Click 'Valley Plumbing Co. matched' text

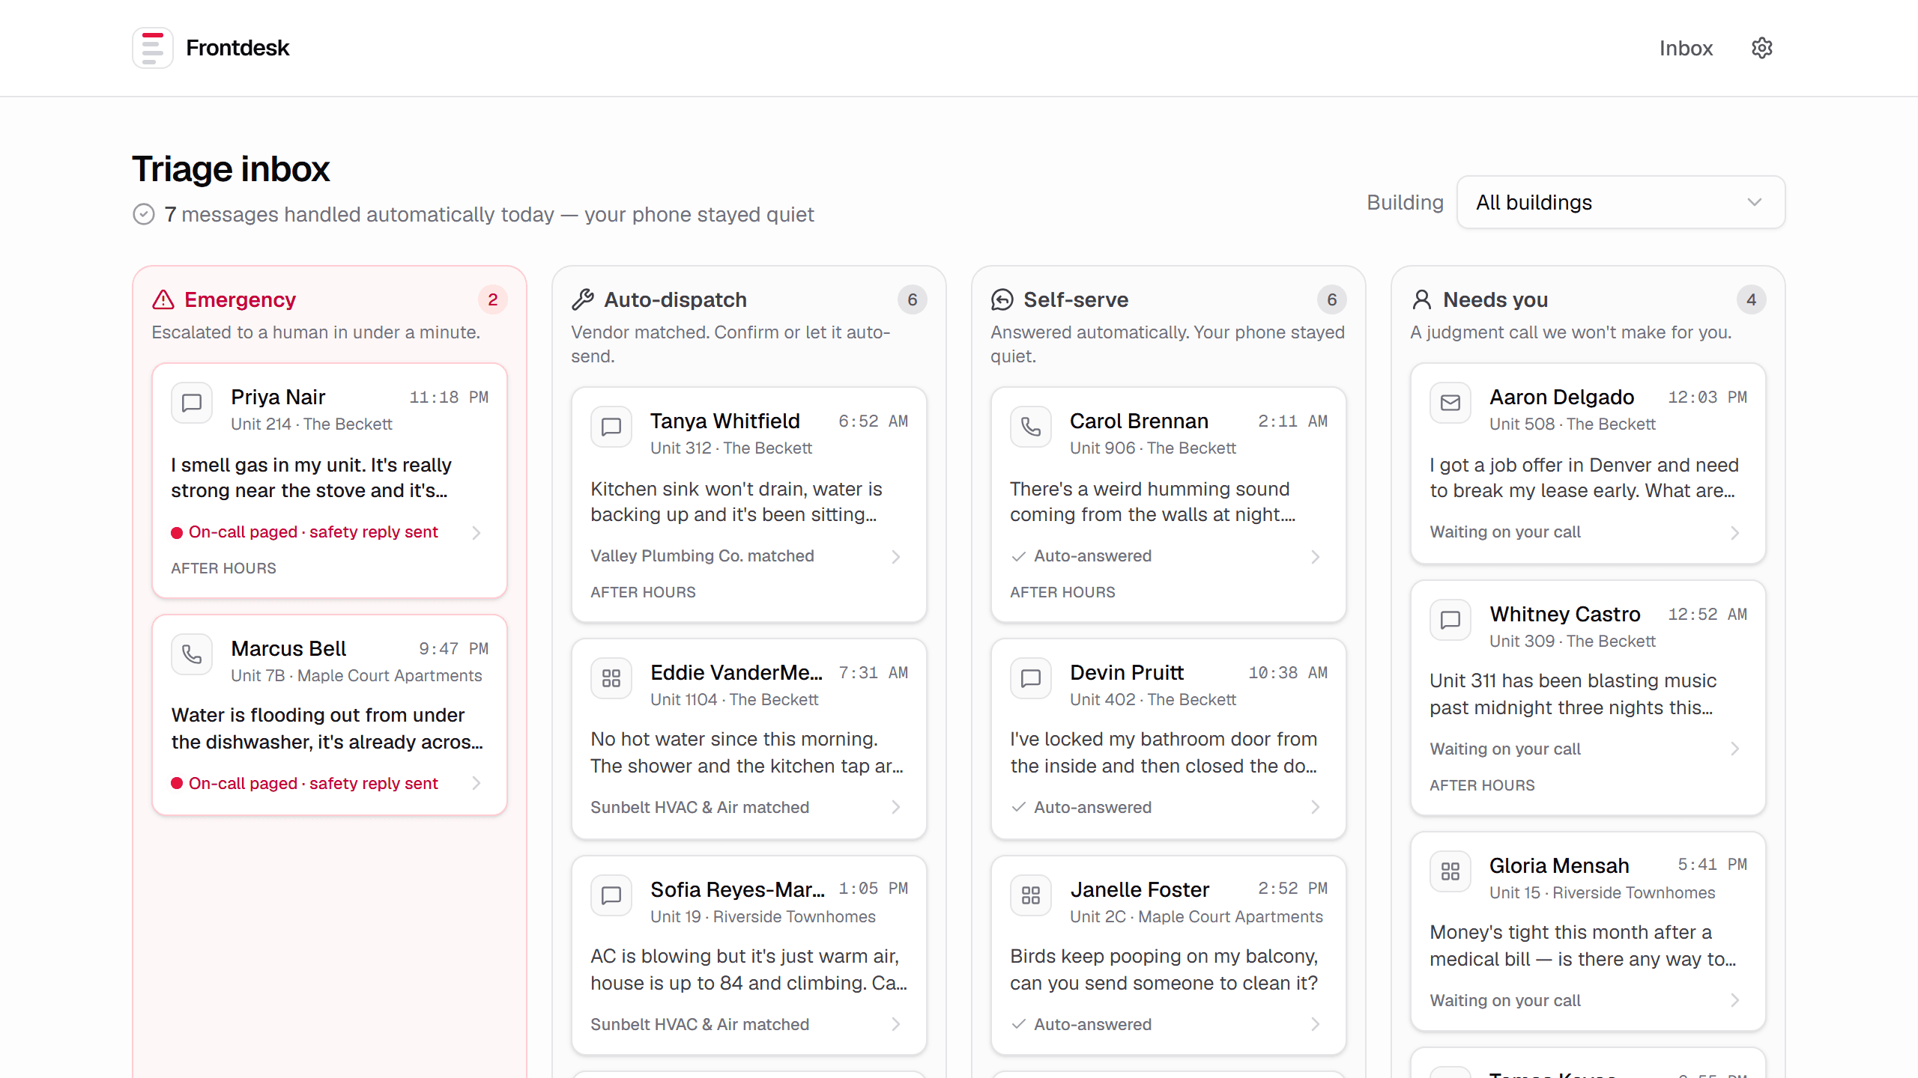[x=702, y=556]
